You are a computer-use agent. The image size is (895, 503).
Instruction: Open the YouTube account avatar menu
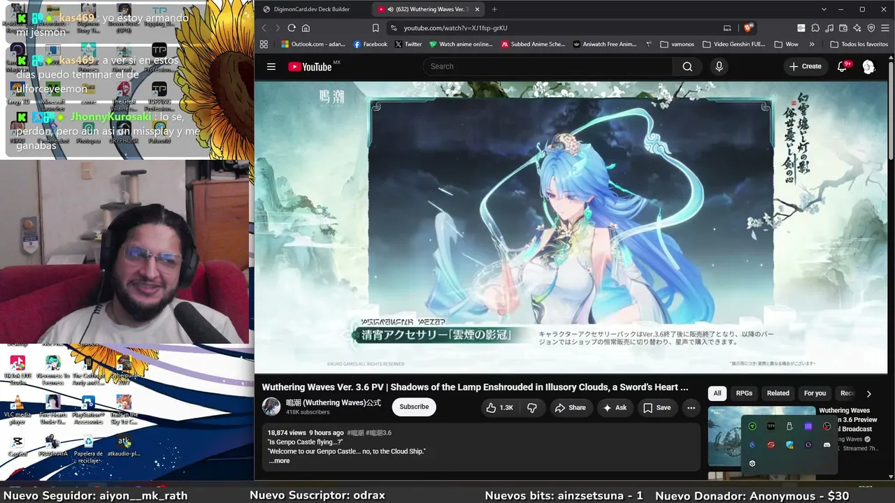[868, 66]
